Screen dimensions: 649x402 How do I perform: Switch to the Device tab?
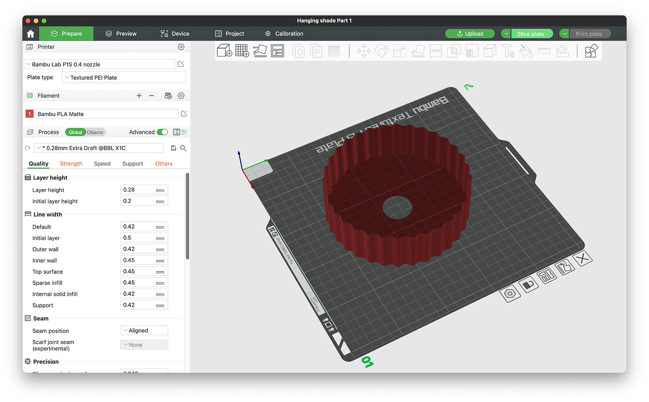175,34
